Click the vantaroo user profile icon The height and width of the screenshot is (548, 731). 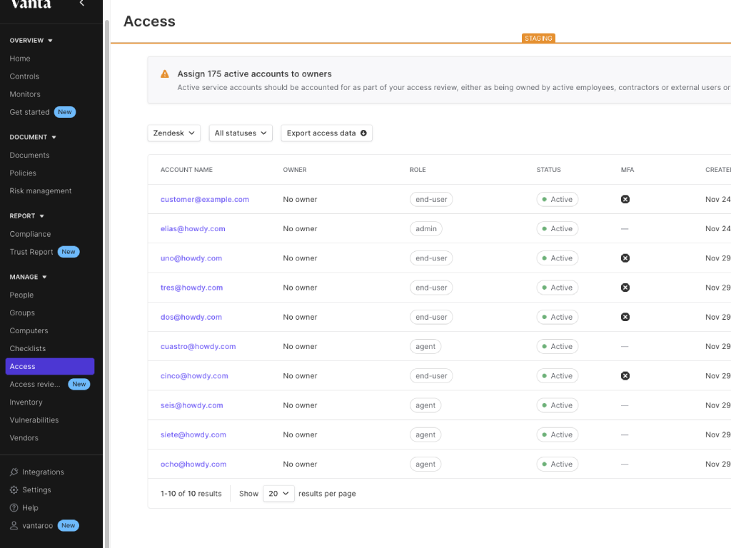coord(14,526)
